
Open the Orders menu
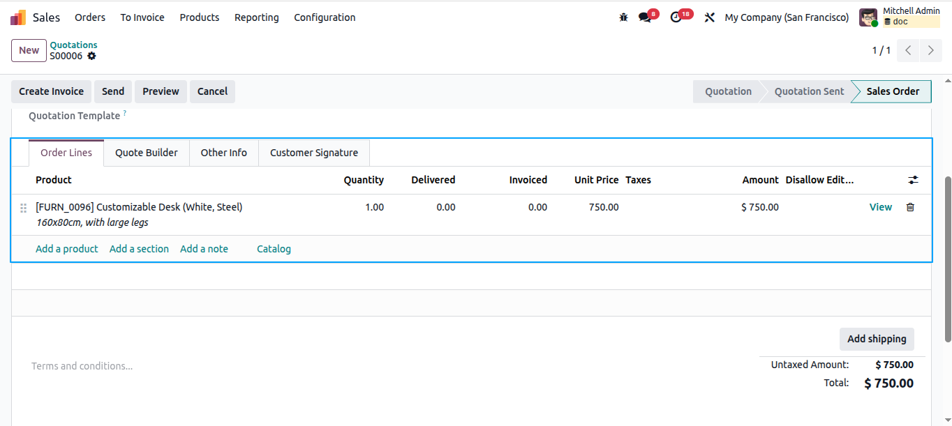pos(90,17)
